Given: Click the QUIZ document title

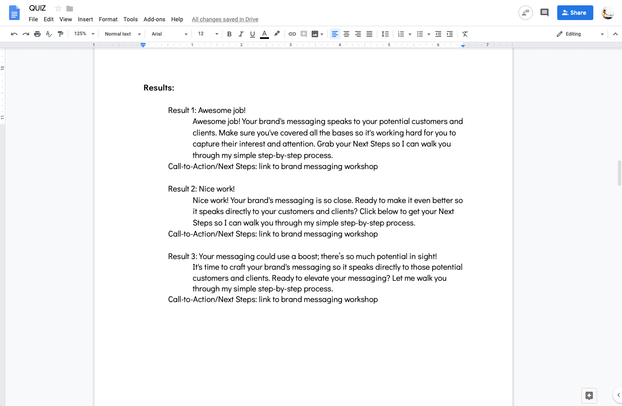Looking at the screenshot, I should click(37, 8).
